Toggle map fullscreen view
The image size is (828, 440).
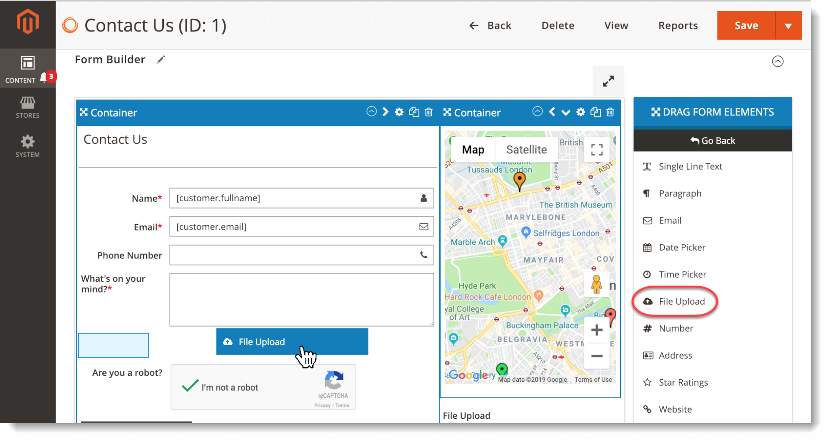(x=597, y=150)
